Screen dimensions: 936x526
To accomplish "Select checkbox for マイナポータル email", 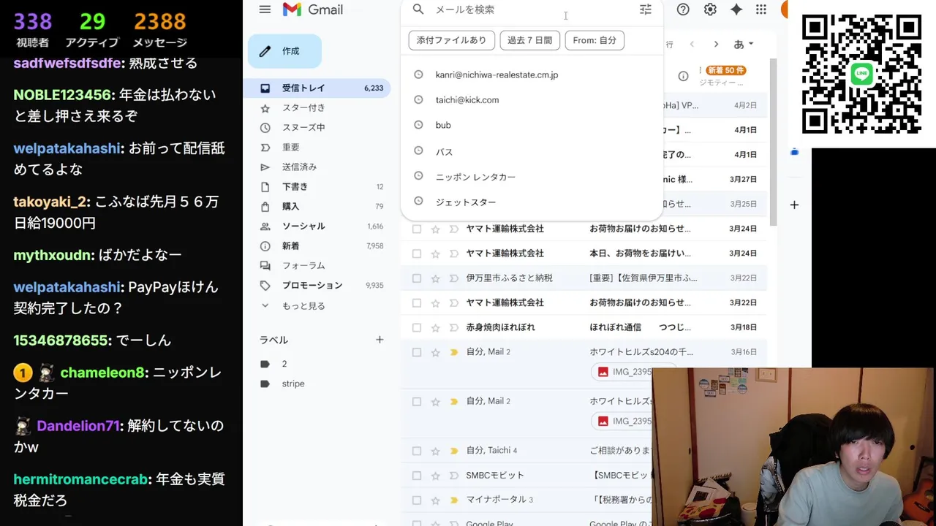I will pyautogui.click(x=417, y=500).
